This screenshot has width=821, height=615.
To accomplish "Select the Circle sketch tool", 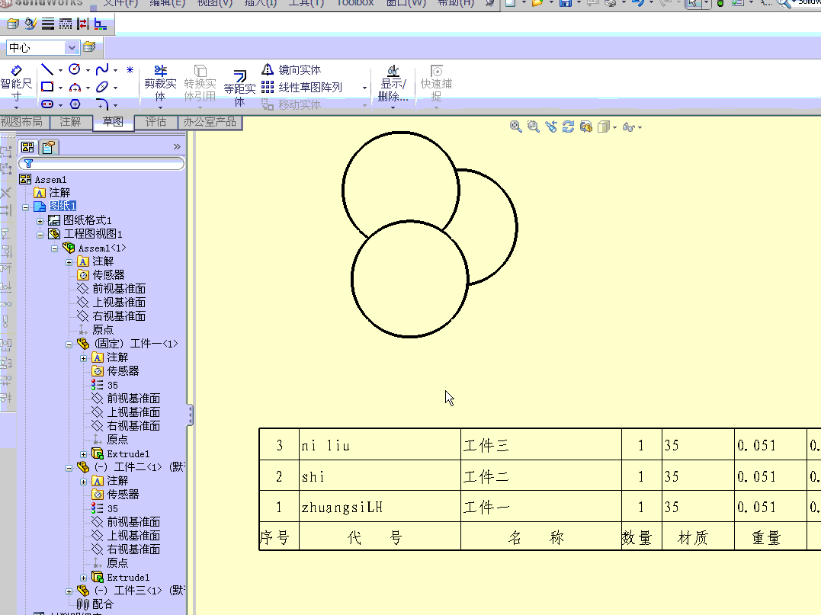I will click(x=75, y=69).
